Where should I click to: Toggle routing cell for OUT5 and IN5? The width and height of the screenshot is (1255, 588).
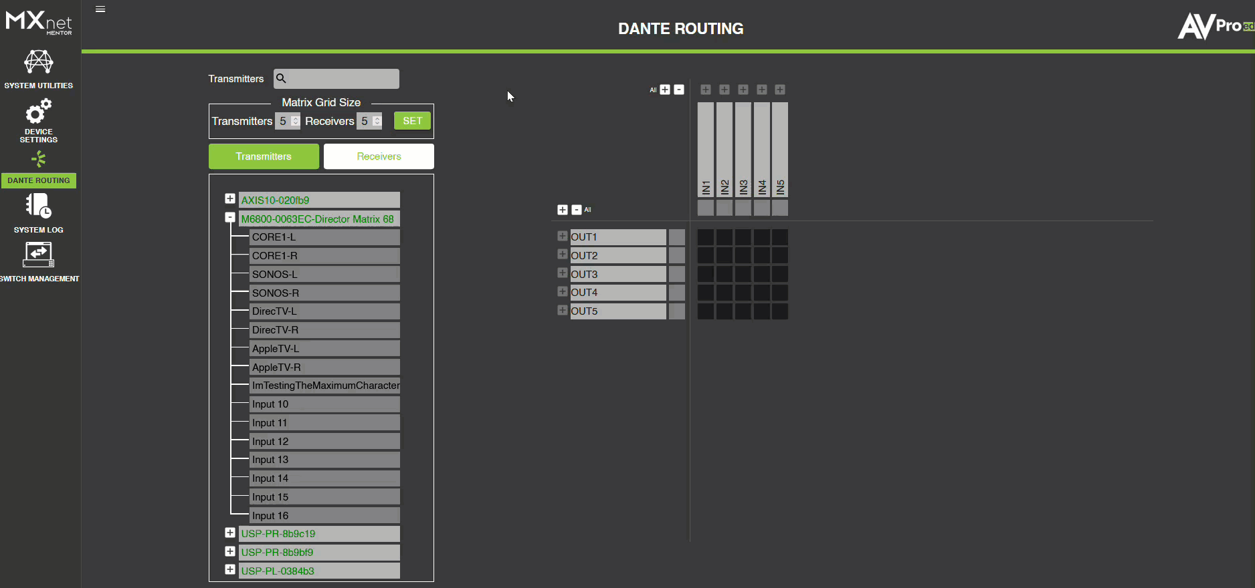779,311
